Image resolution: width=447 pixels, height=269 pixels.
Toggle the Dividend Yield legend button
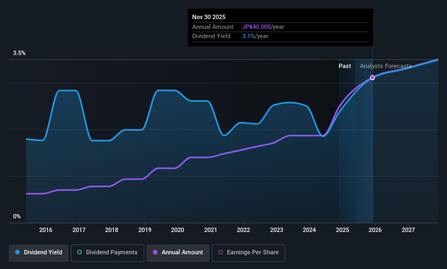click(x=39, y=253)
